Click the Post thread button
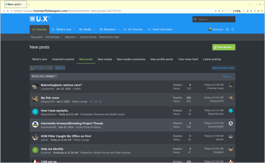265x163 pixels. pos(224,47)
